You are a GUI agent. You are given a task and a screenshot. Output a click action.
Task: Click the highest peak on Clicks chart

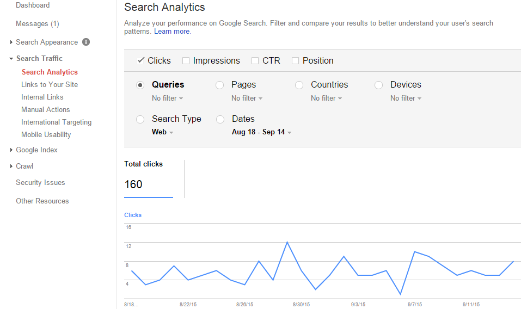pos(287,242)
